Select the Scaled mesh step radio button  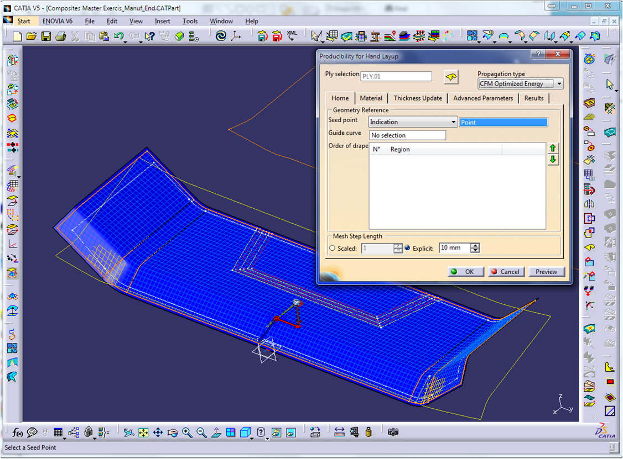[x=333, y=249]
